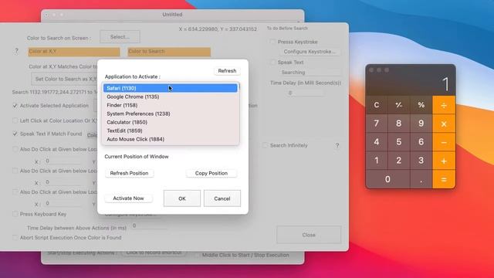Click Refresh Position button

pyautogui.click(x=129, y=173)
